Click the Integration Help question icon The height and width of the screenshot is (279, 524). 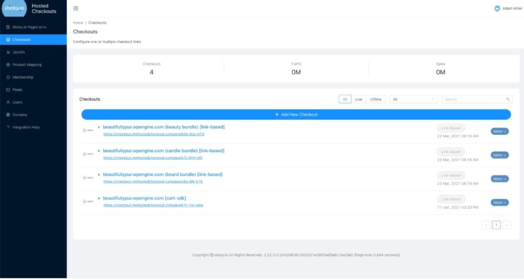tap(8, 127)
